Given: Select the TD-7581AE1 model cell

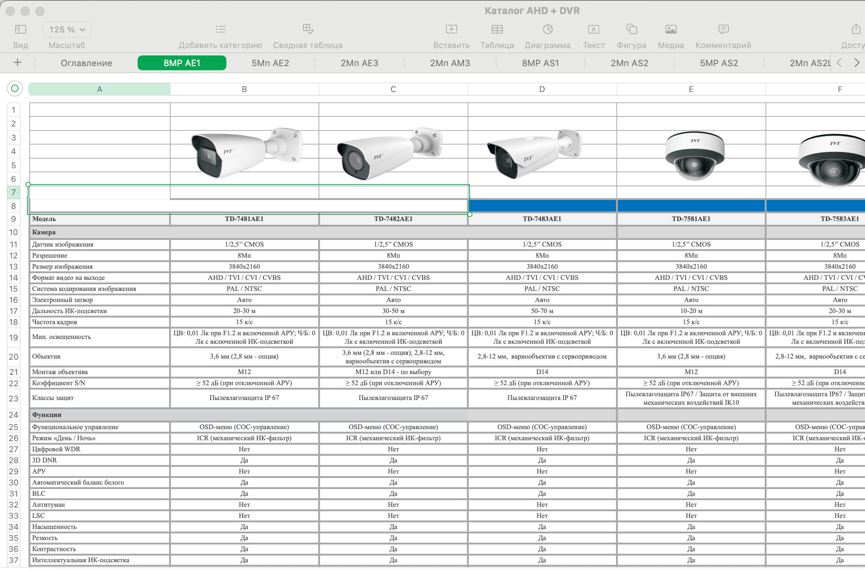Looking at the screenshot, I should pos(691,219).
